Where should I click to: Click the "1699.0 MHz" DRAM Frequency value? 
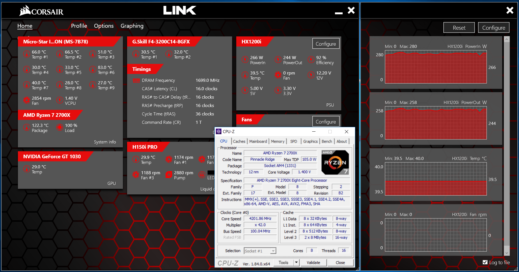(x=207, y=80)
